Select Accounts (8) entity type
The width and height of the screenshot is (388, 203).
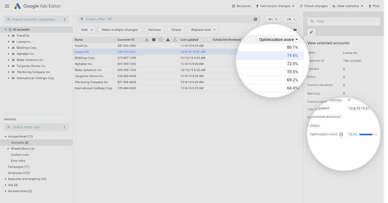tap(20, 143)
